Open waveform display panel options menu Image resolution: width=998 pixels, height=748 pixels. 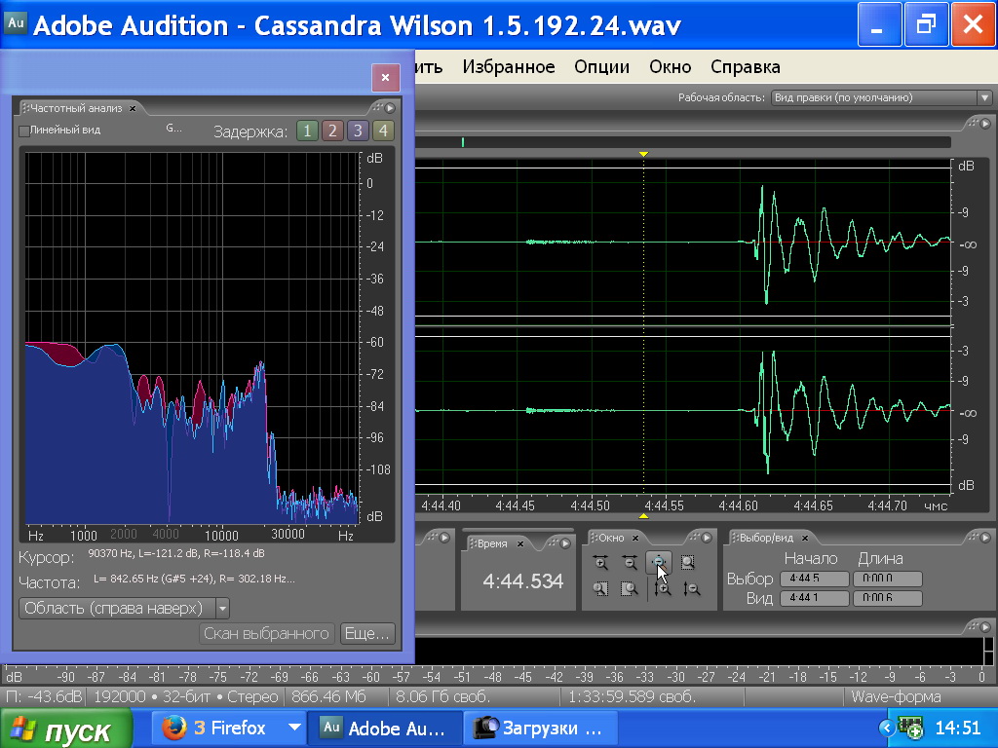(985, 123)
